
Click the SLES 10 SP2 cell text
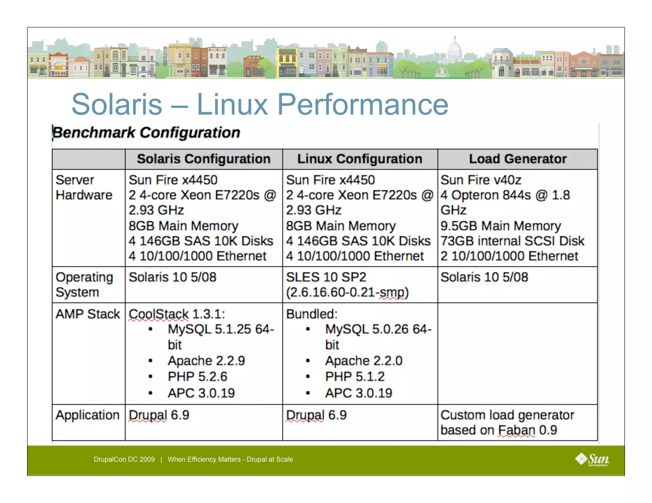click(326, 277)
